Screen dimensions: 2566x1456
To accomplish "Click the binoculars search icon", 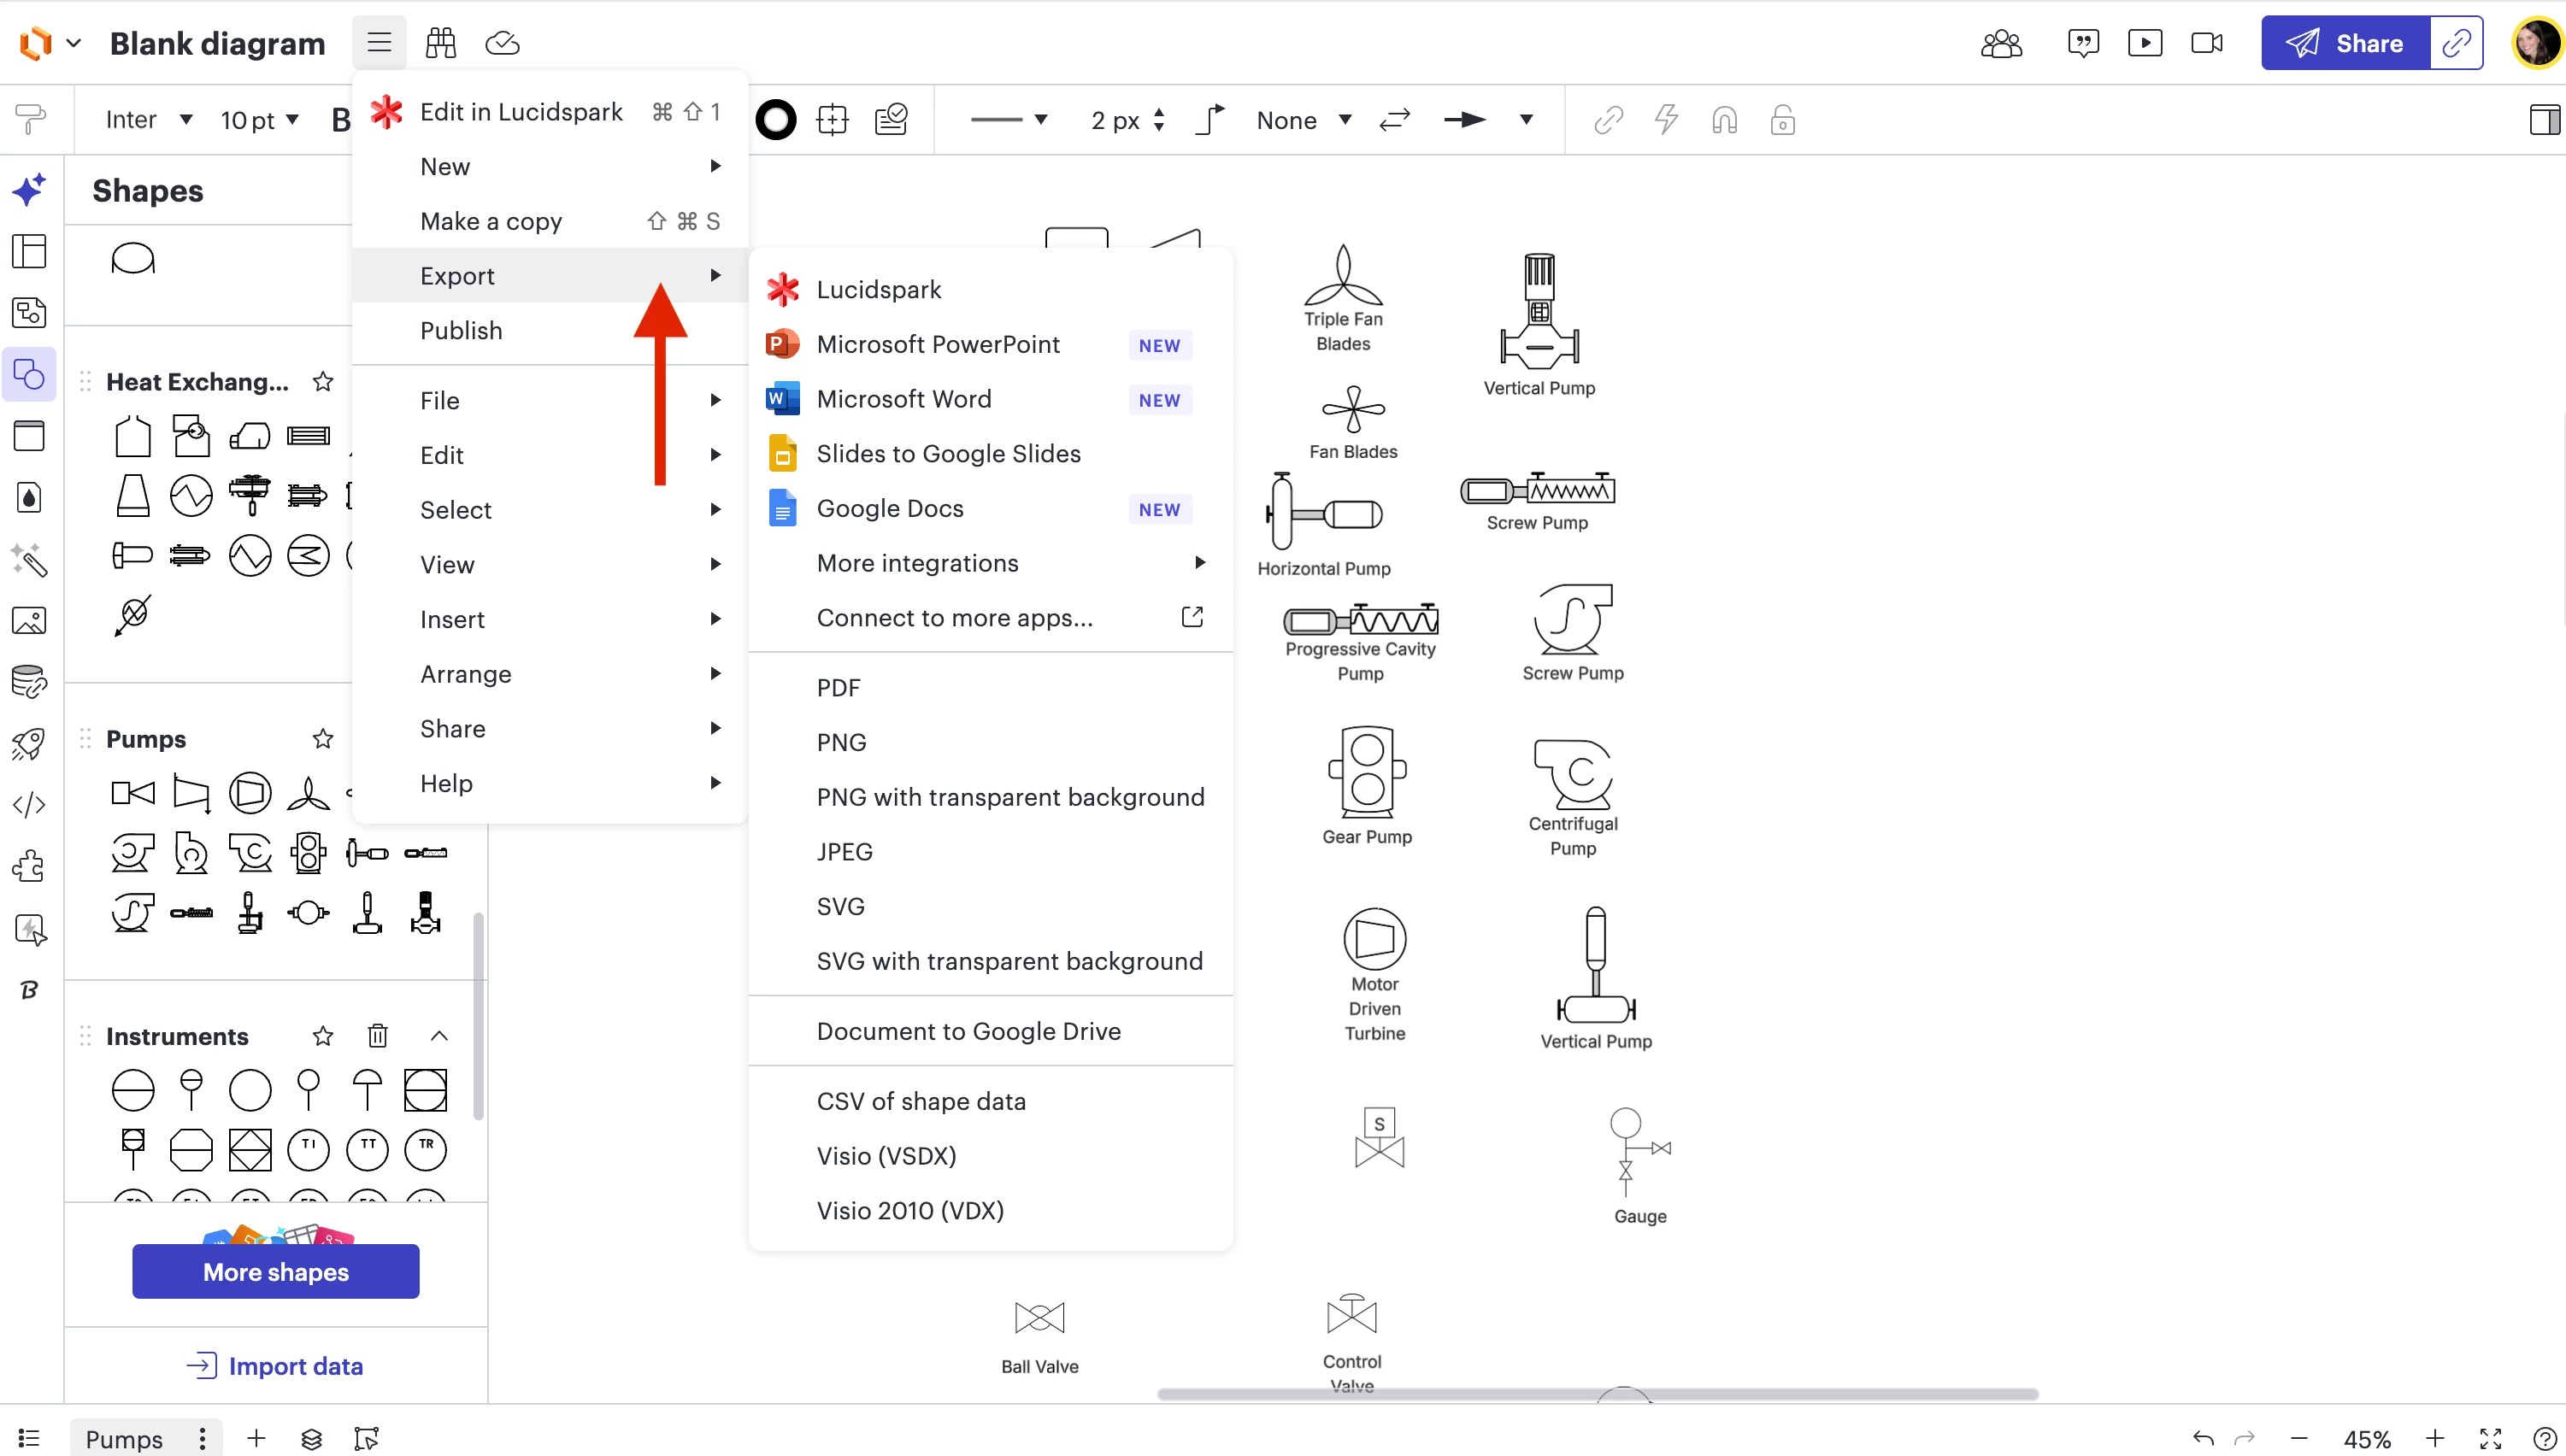I will 440,43.
